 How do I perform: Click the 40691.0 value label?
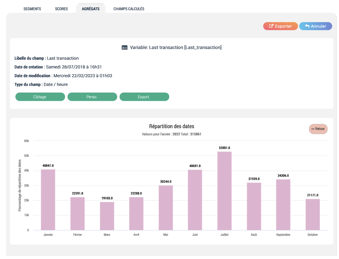point(195,166)
